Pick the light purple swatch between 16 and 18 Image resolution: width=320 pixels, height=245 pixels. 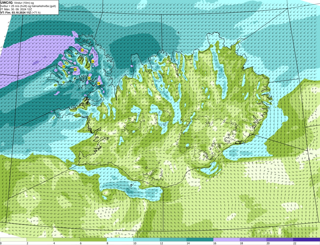click(x=226, y=239)
